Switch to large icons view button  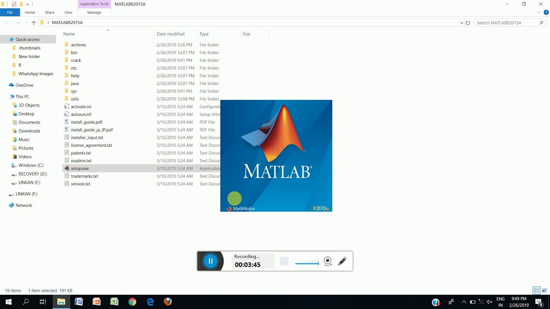tap(544, 291)
